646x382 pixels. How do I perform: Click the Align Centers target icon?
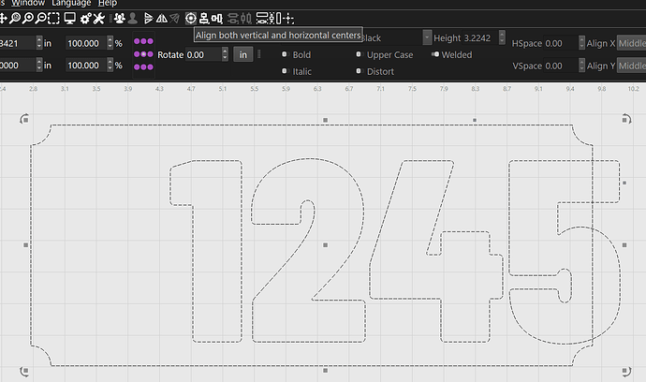190,18
